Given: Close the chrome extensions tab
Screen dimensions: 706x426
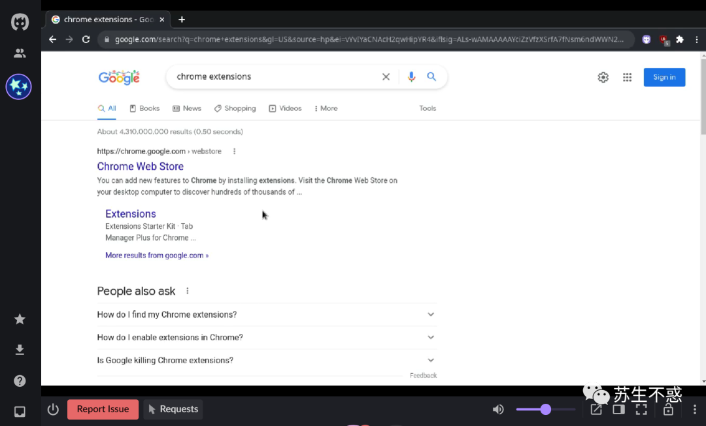Looking at the screenshot, I should (x=162, y=20).
